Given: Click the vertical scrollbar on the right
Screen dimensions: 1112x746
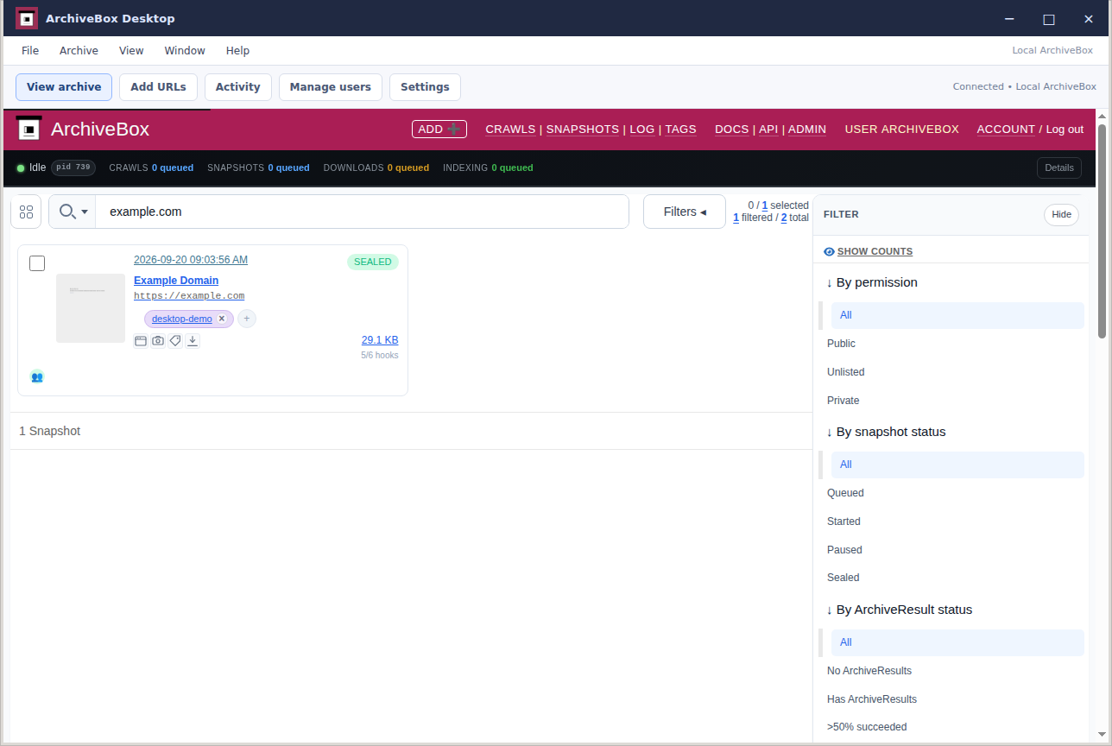Looking at the screenshot, I should coord(1103,231).
